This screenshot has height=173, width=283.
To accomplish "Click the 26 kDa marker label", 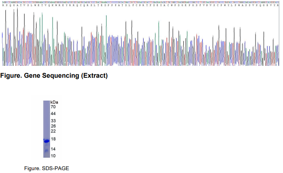I will [x=53, y=126].
